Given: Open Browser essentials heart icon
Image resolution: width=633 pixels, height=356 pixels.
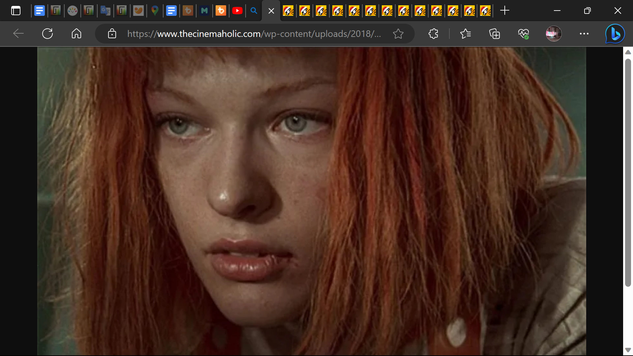Looking at the screenshot, I should (x=523, y=34).
